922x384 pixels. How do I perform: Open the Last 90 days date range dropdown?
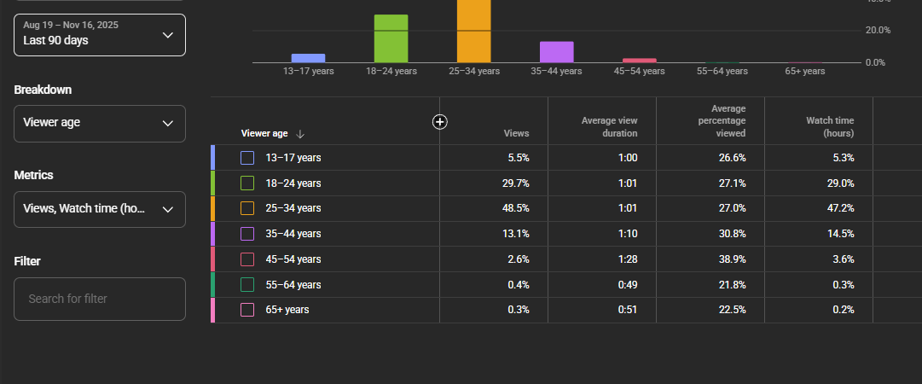(100, 35)
